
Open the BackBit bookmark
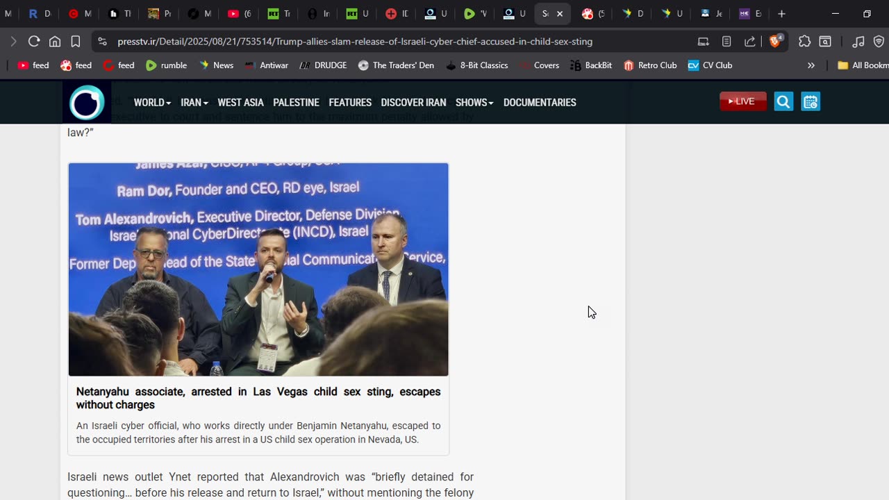[591, 65]
